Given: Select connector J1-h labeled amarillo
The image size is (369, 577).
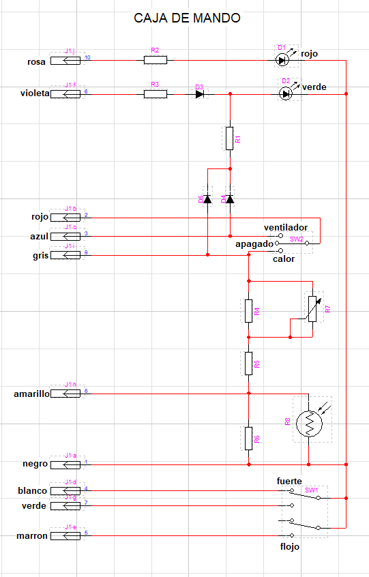Looking at the screenshot, I should point(65,394).
